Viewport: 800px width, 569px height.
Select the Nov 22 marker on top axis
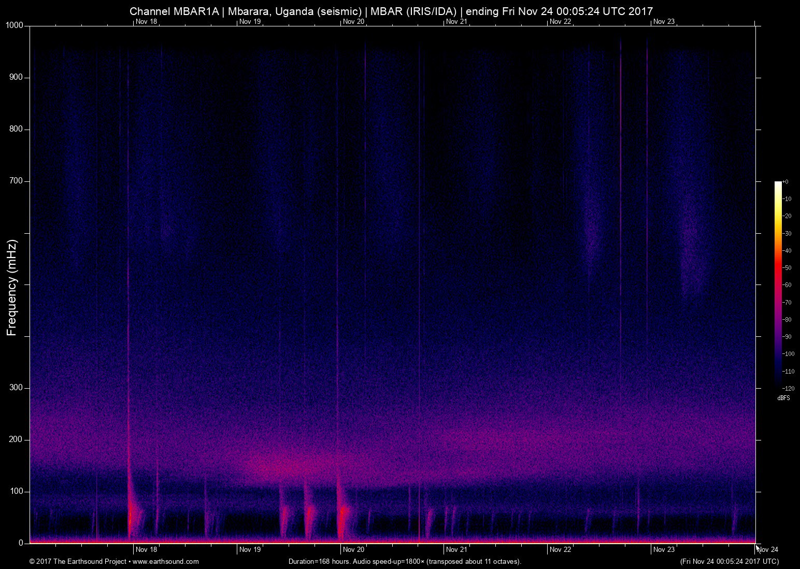(560, 22)
